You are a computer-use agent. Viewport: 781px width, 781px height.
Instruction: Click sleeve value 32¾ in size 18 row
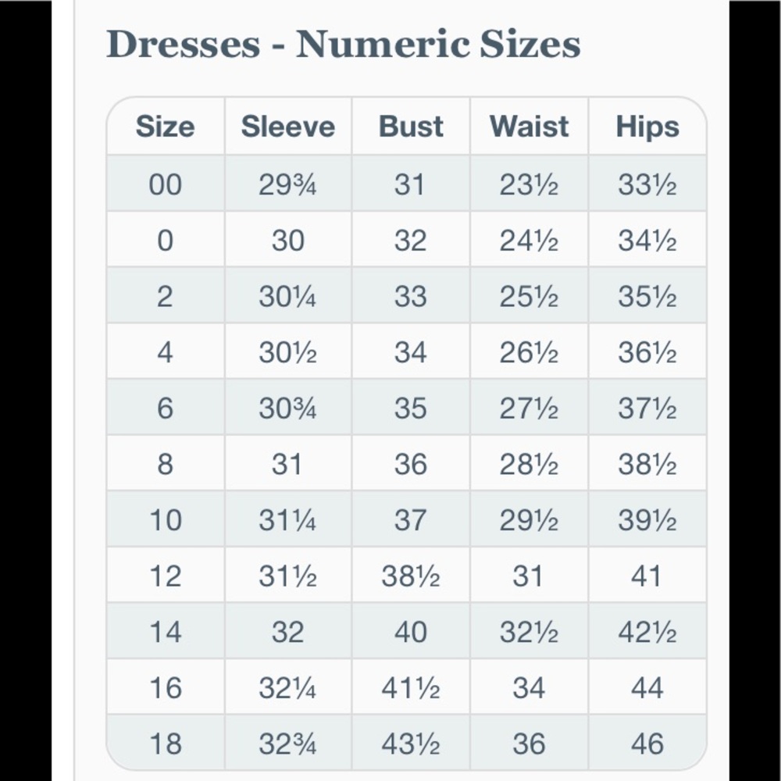287,744
